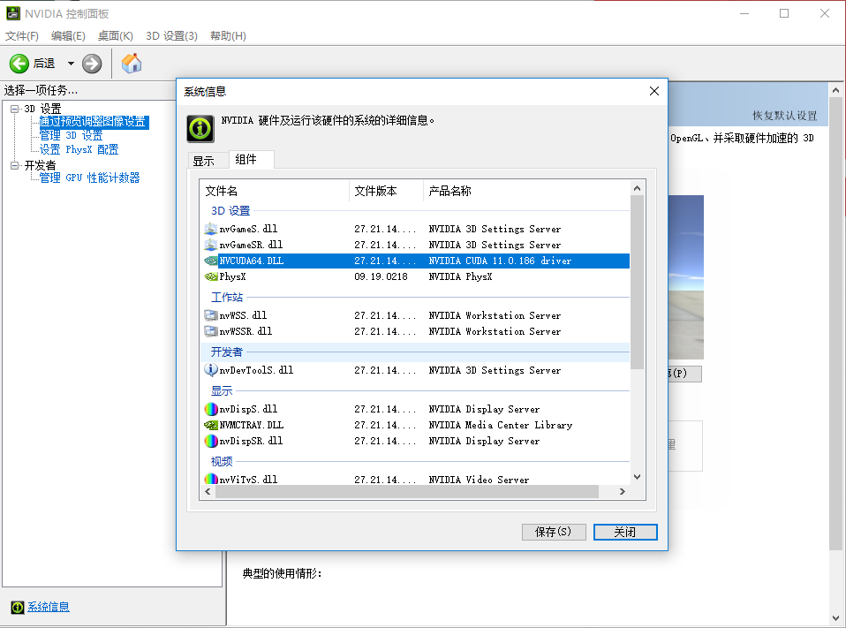Viewport: 846px width, 628px height.
Task: Click the green info icon in dialog
Action: pos(200,128)
